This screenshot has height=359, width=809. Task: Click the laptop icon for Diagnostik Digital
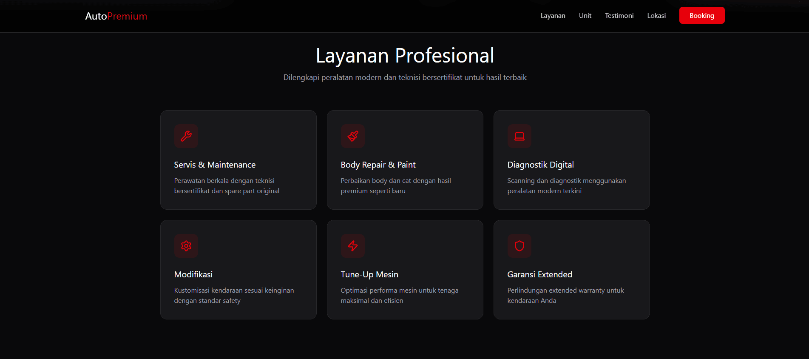[519, 136]
